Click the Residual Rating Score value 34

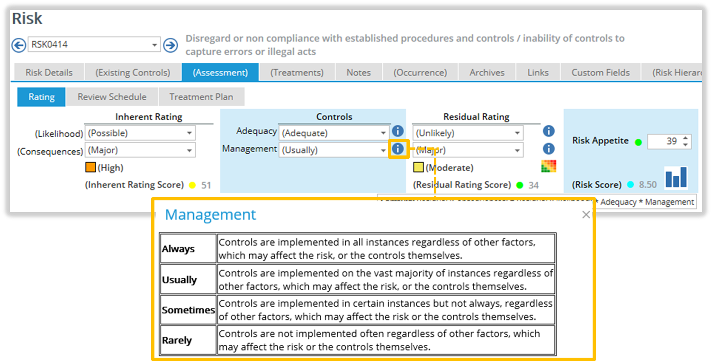pyautogui.click(x=533, y=185)
